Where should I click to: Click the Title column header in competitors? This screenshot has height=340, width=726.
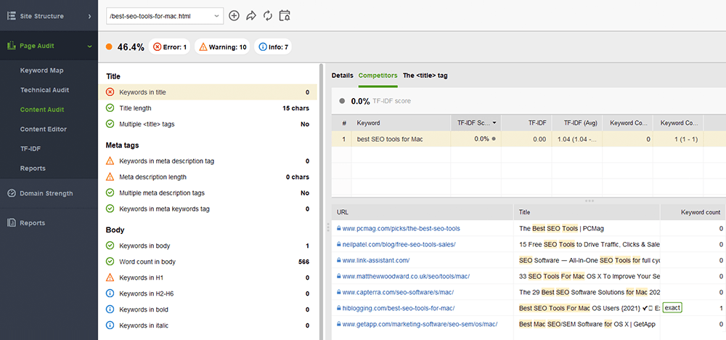coord(587,212)
